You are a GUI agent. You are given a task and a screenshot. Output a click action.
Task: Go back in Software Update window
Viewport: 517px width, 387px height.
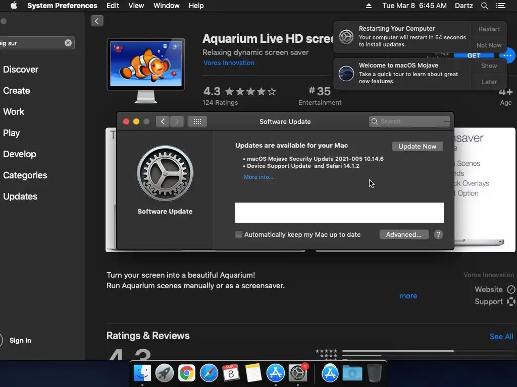coord(163,121)
